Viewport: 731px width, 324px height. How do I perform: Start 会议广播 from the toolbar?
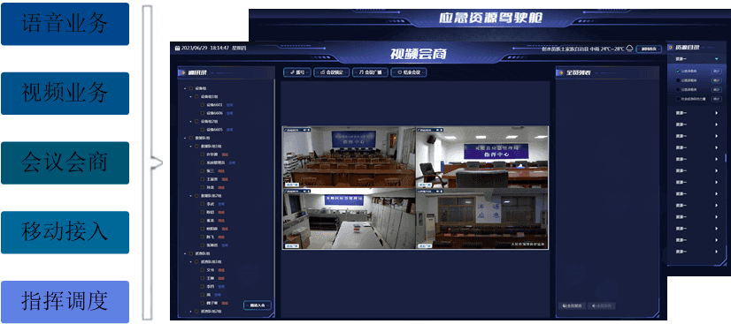pyautogui.click(x=370, y=72)
